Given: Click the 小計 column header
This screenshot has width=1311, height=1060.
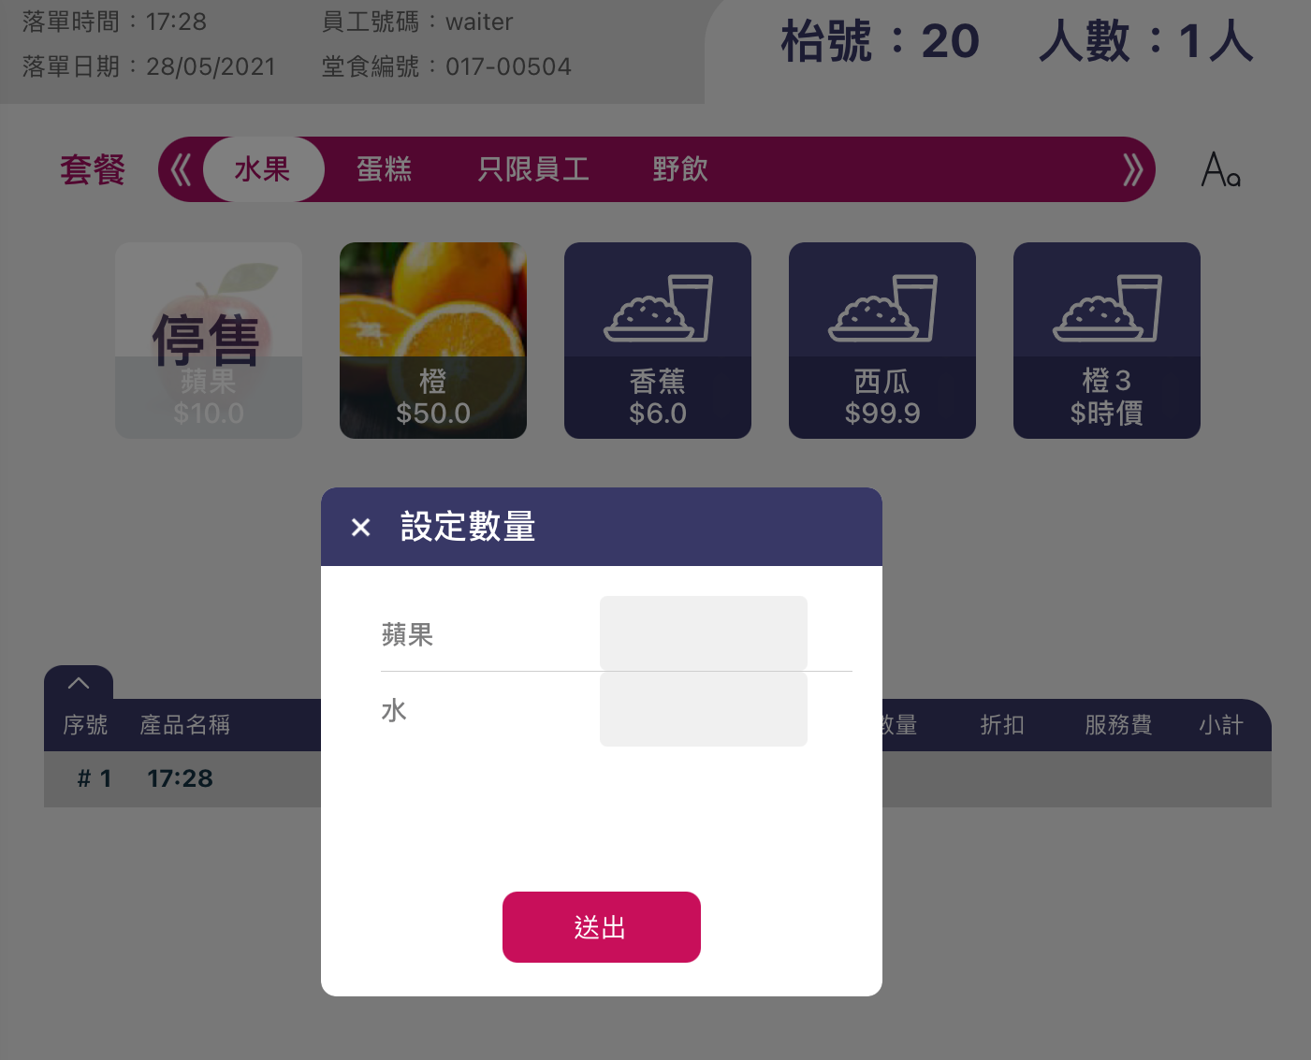Looking at the screenshot, I should 1220,725.
